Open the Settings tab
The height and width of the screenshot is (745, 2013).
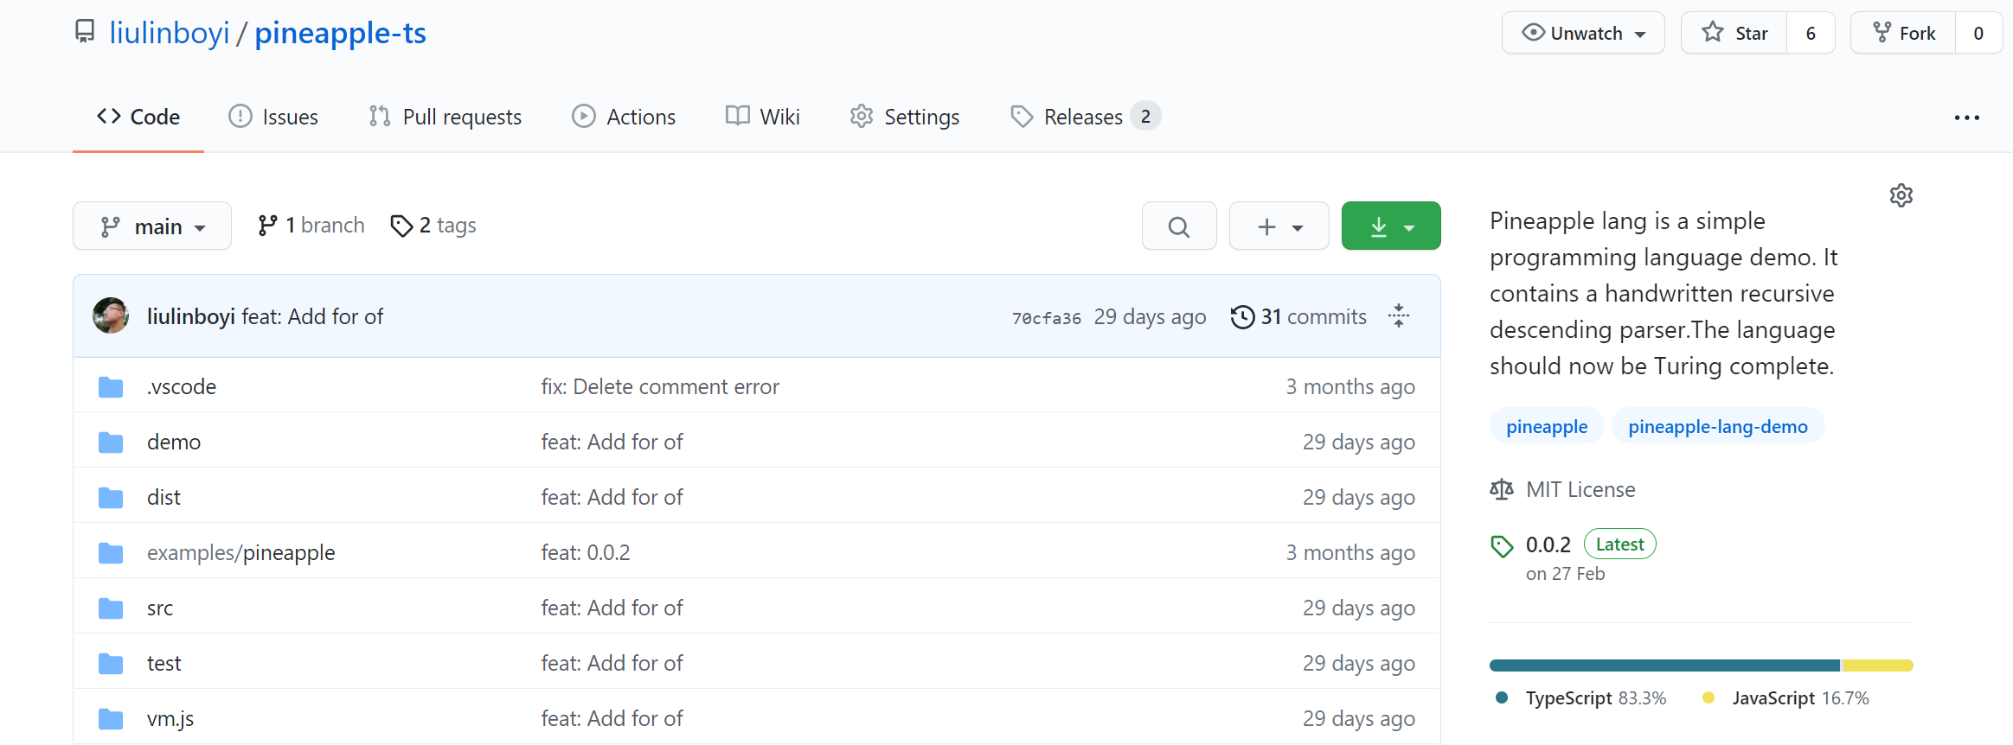pyautogui.click(x=905, y=117)
